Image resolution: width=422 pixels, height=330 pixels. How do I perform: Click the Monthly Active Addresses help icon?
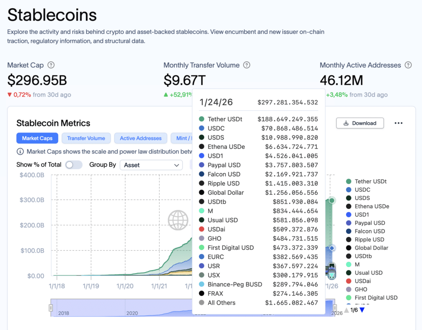[x=408, y=65]
